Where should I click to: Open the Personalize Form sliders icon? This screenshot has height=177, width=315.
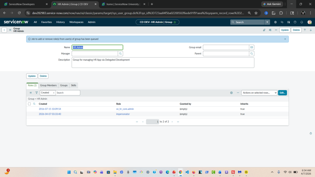[270, 30]
